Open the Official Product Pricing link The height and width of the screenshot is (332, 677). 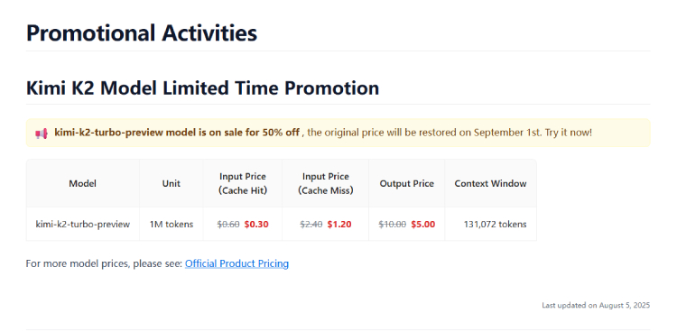pos(236,263)
